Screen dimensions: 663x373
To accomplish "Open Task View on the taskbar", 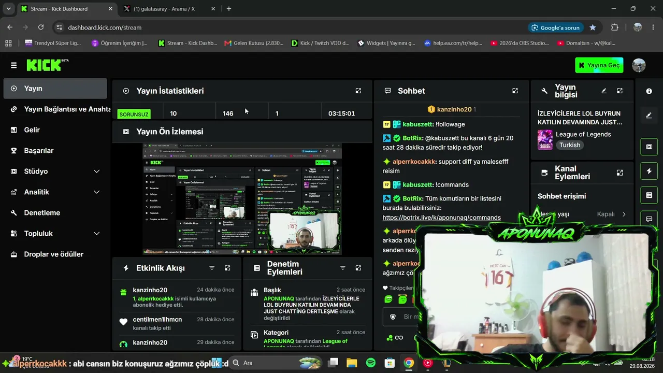I will click(333, 363).
